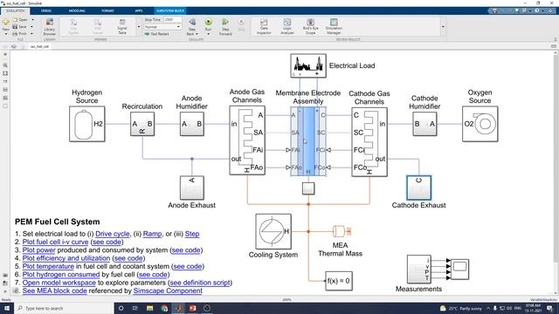
Task: Expand the Print dropdown arrow
Action: point(31,33)
